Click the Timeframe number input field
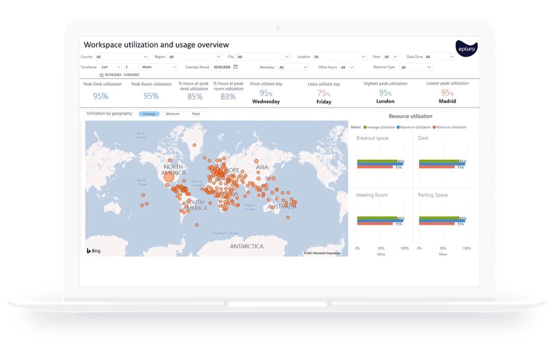 [131, 67]
